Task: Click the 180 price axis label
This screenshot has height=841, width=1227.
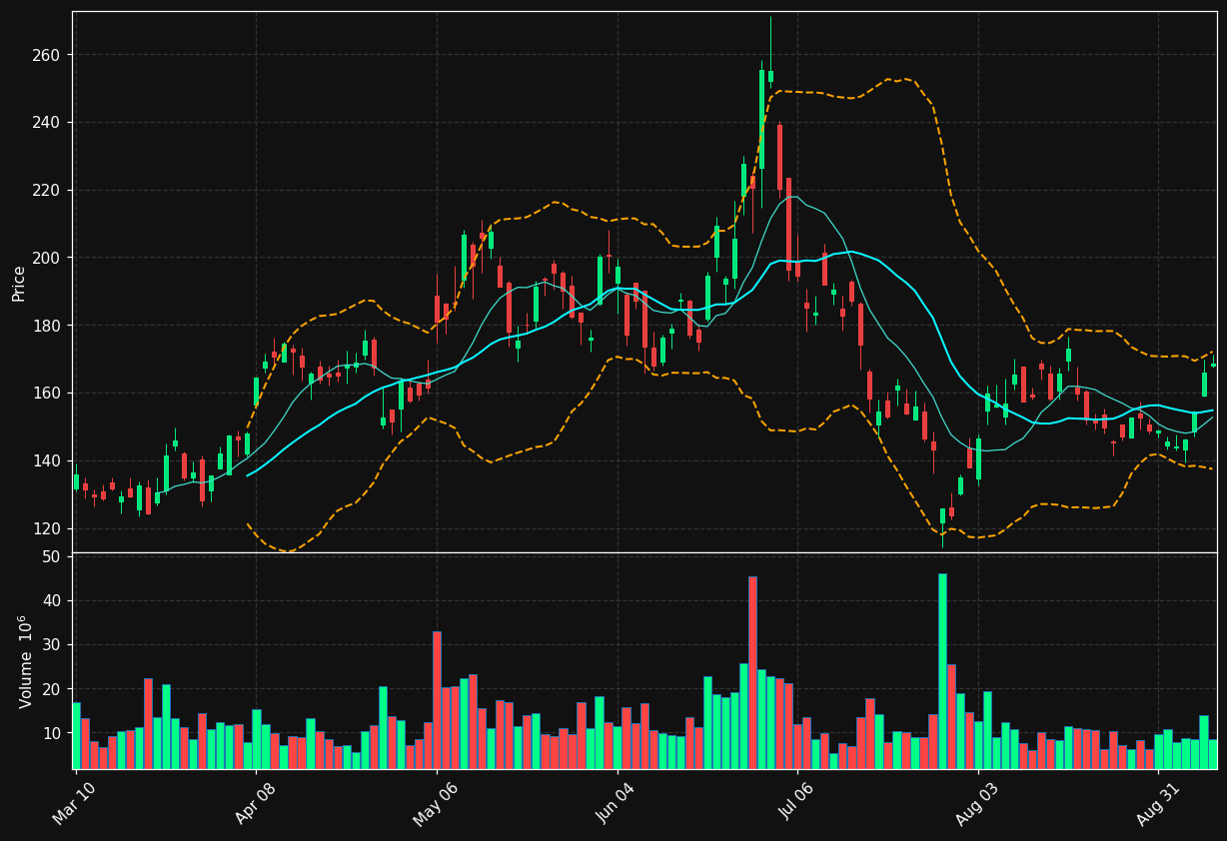Action: coord(47,326)
